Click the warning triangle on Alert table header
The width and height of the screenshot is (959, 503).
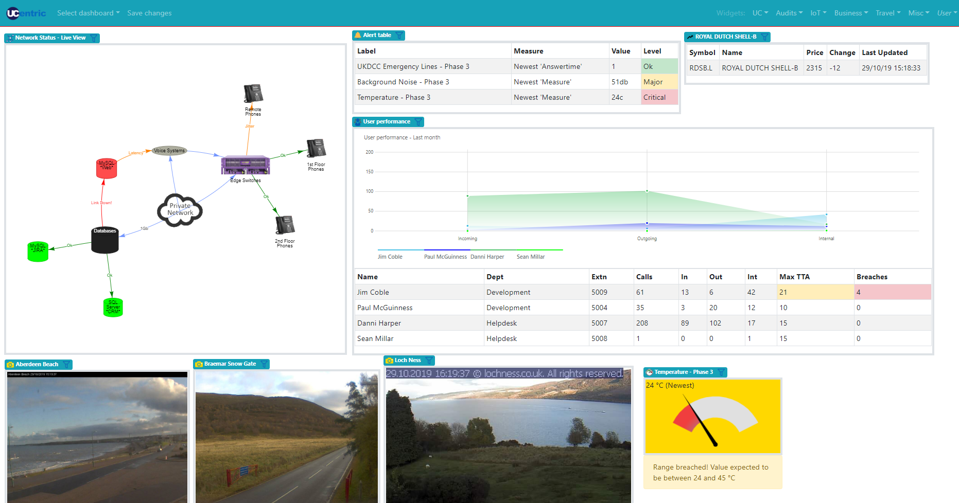coord(359,35)
